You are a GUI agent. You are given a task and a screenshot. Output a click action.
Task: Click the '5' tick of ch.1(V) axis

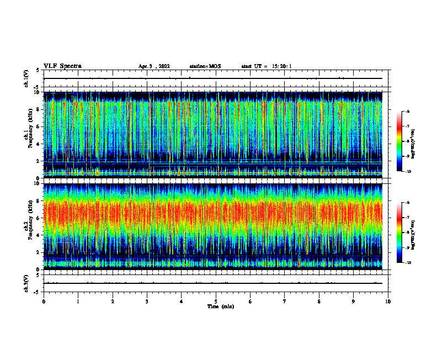point(38,70)
